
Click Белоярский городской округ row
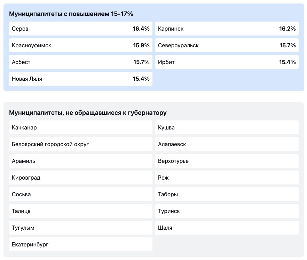[80, 144]
